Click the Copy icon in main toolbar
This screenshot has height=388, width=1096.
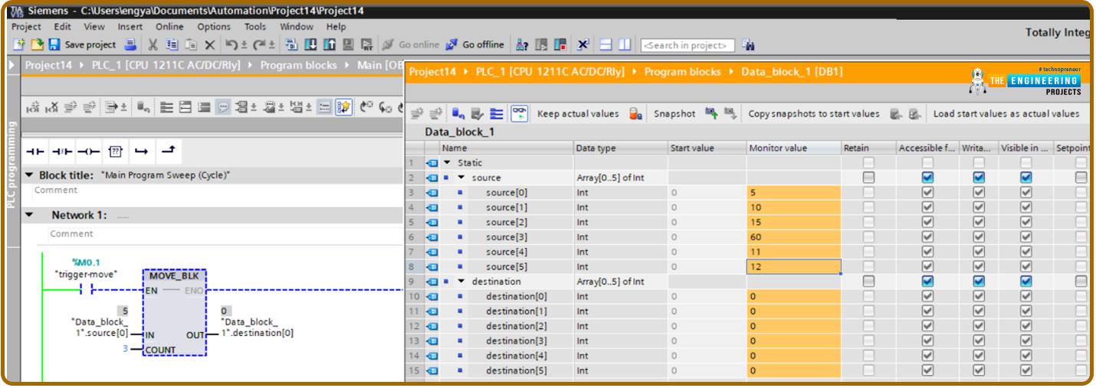pos(172,44)
